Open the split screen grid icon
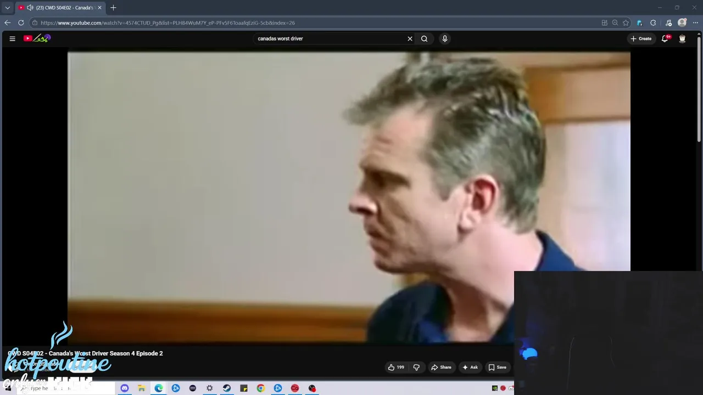 point(605,22)
